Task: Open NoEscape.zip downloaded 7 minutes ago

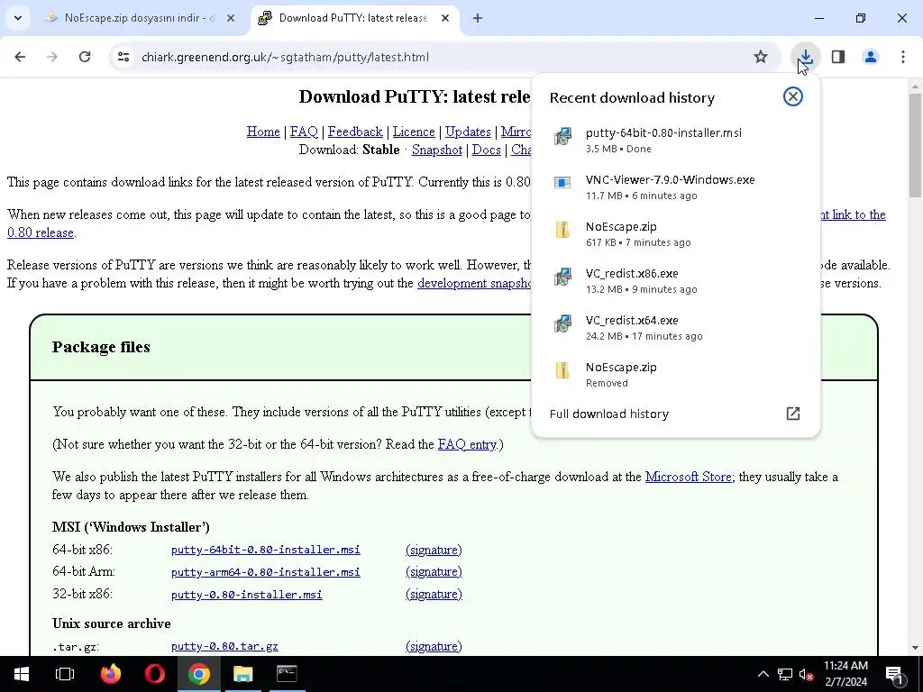Action: pos(675,233)
